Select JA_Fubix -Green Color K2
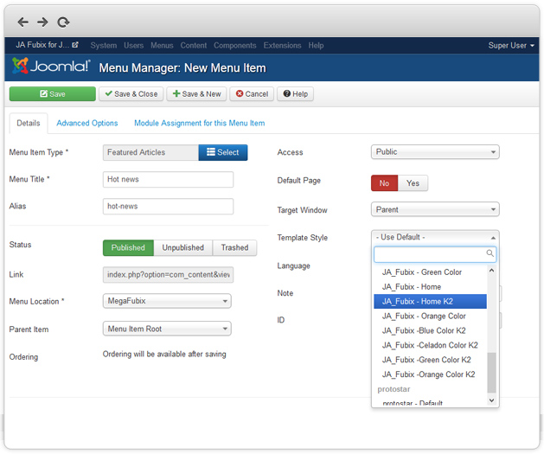This screenshot has width=544, height=454. click(x=430, y=360)
